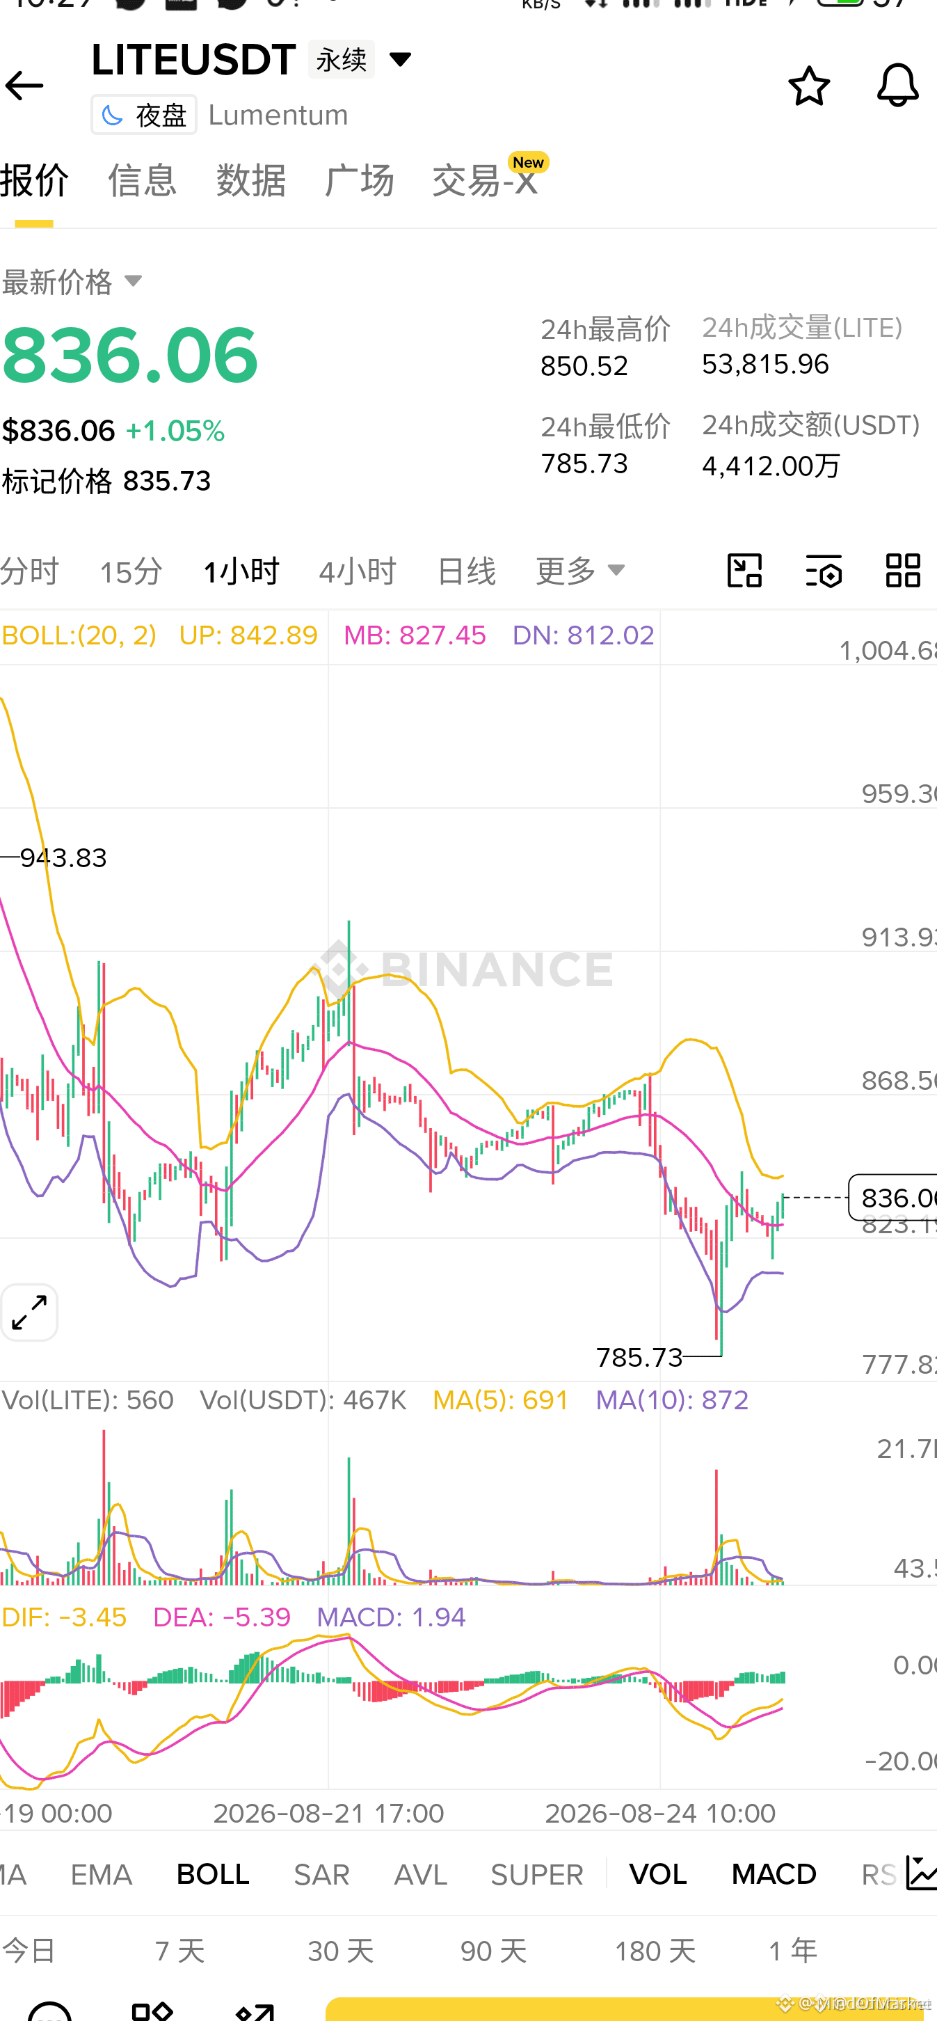Viewport: 937px width, 2021px height.
Task: Tap DIF: -3.45 MACD label
Action: (63, 1617)
